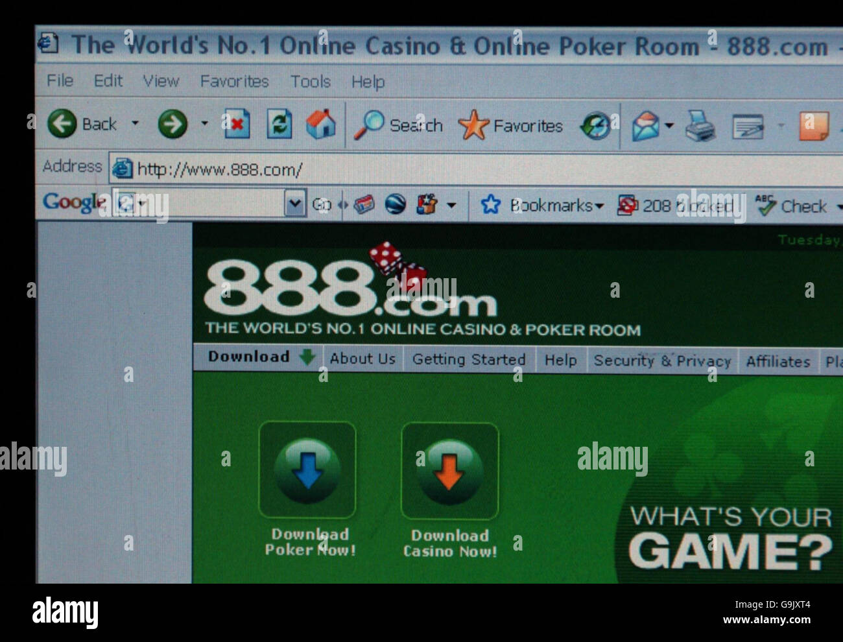
Task: Click the Mail envelope icon
Action: [x=645, y=126]
